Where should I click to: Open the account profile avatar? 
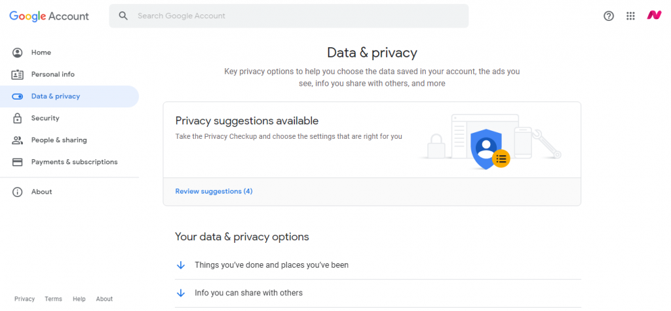click(x=654, y=16)
